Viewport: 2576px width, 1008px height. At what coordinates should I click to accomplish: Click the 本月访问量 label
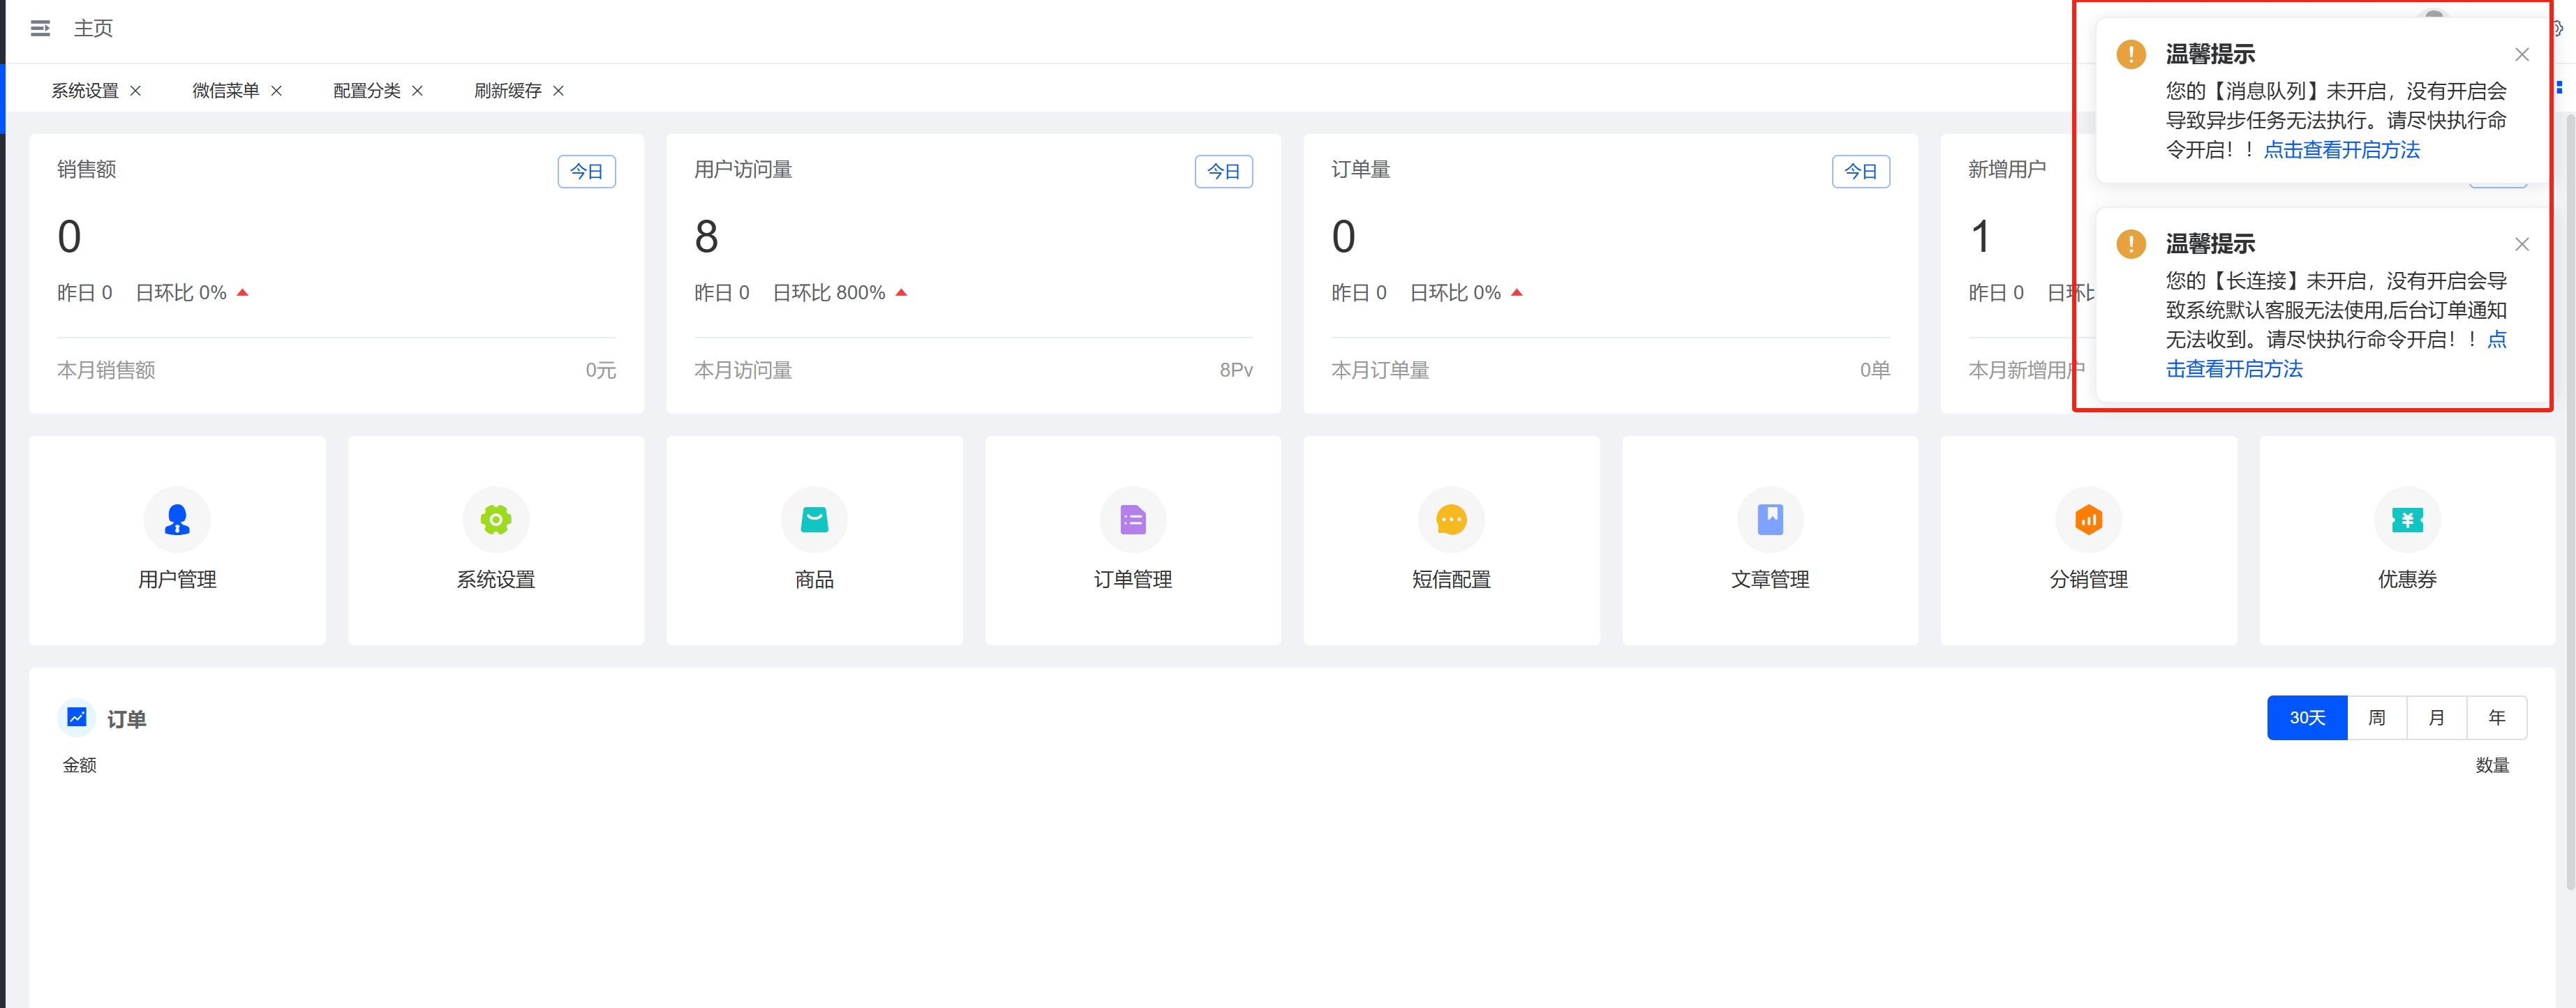(743, 370)
